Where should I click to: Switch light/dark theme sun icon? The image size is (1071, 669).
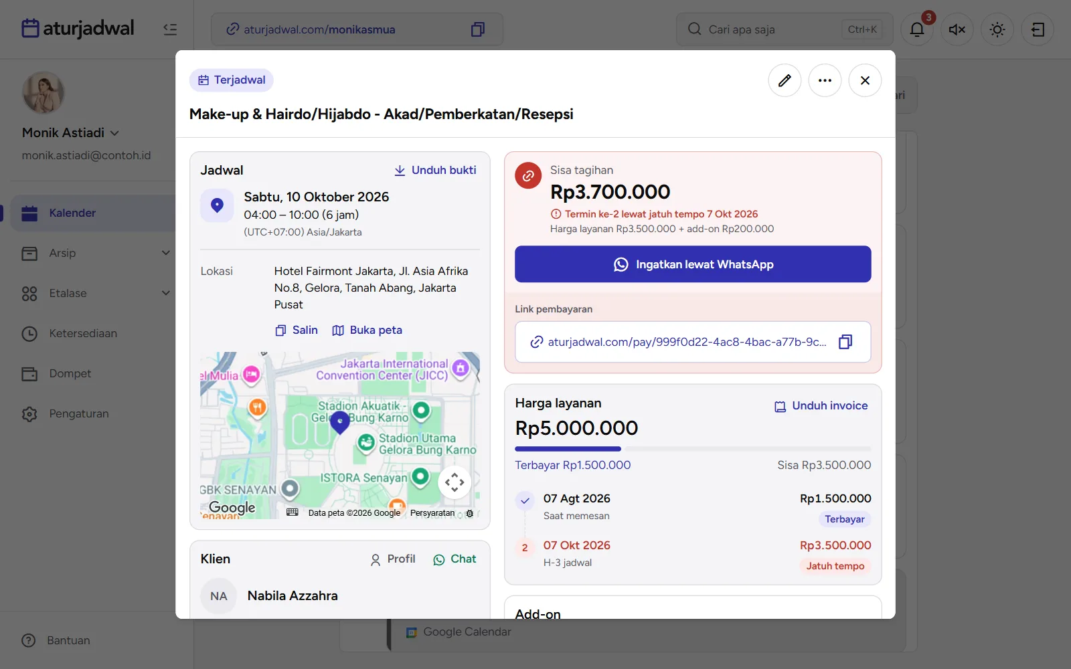pyautogui.click(x=997, y=29)
